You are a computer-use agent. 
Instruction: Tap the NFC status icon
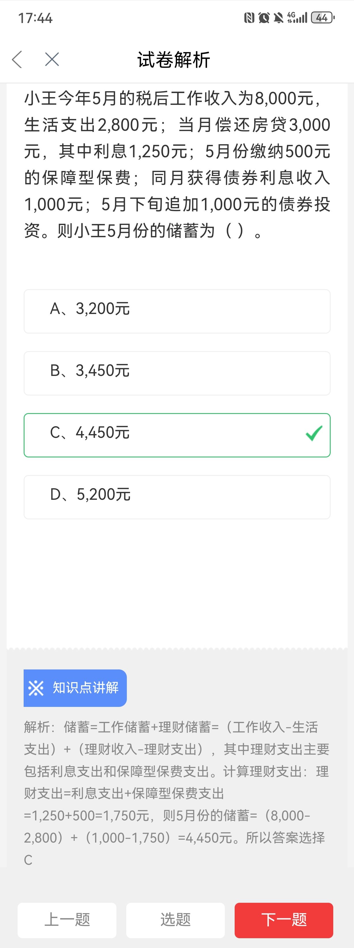pos(249,18)
